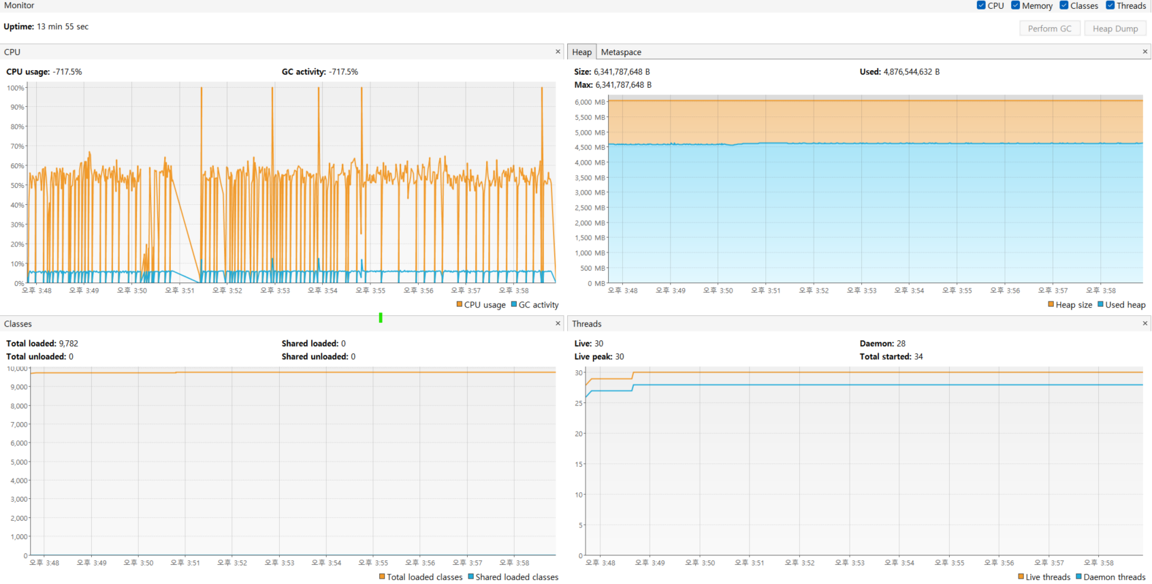Uncheck the Classes checkbox
1152x584 pixels.
(1063, 5)
